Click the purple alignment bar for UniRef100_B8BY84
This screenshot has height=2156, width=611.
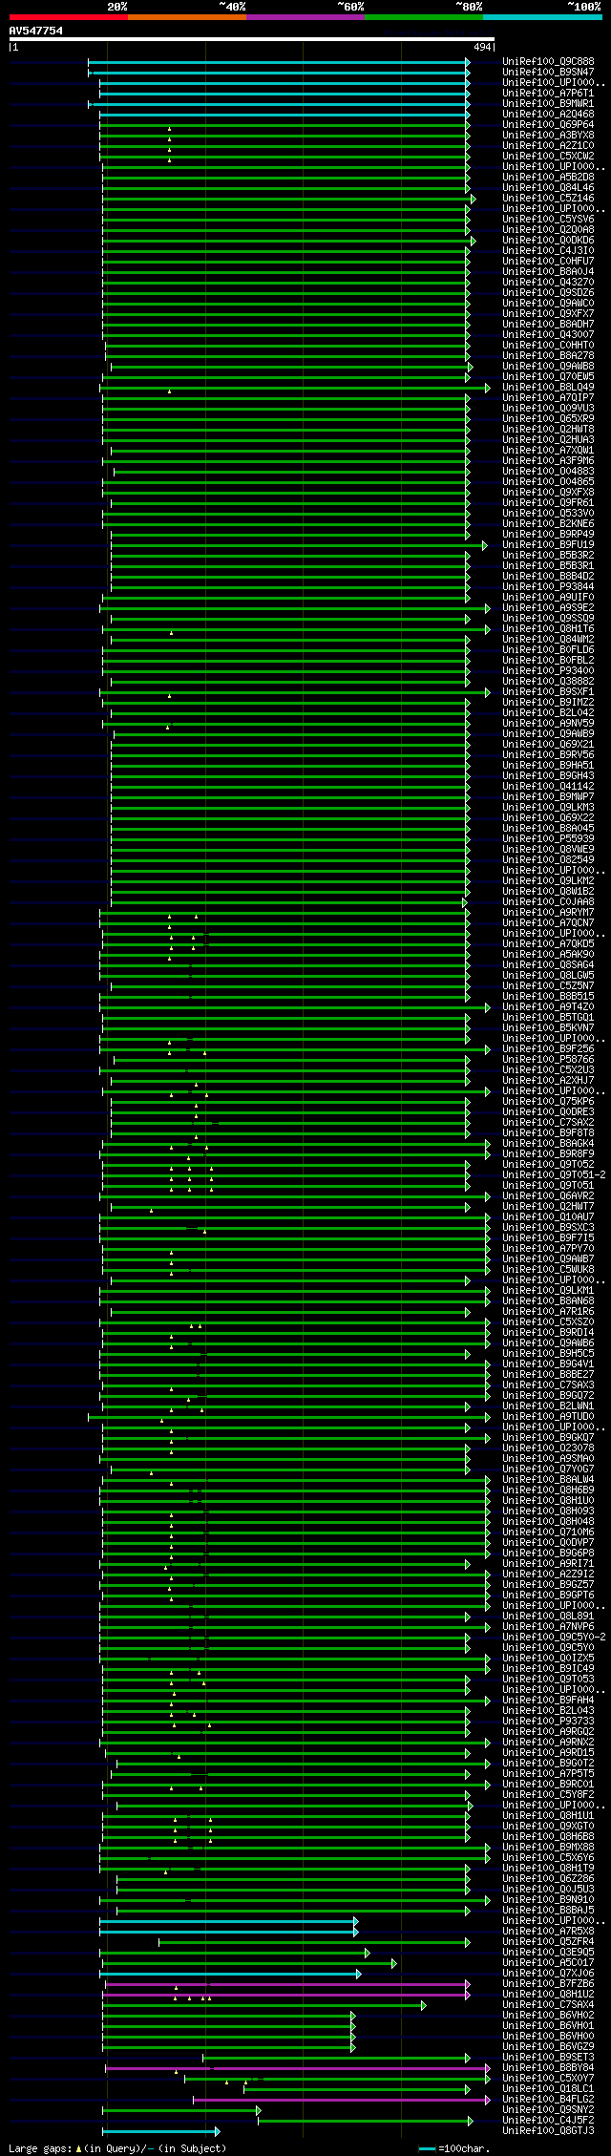(297, 2068)
